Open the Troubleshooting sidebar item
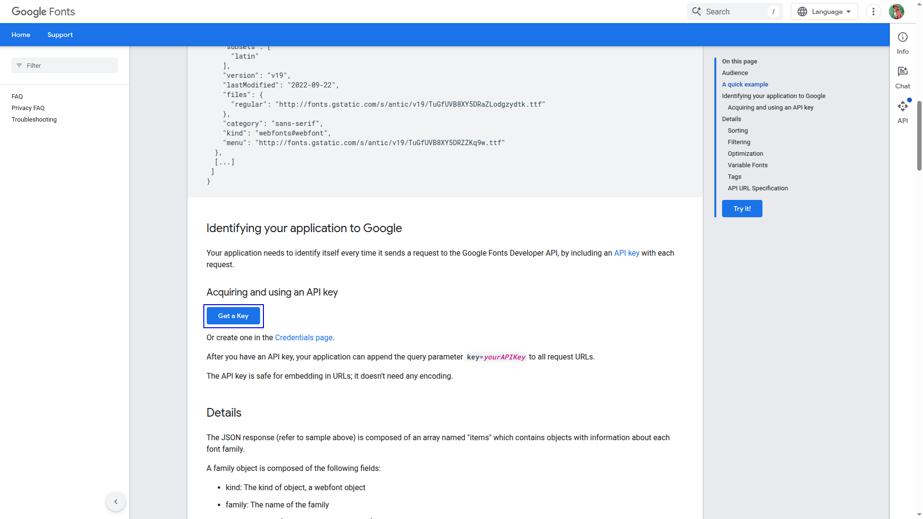Screen dimensions: 923x519 (34, 119)
